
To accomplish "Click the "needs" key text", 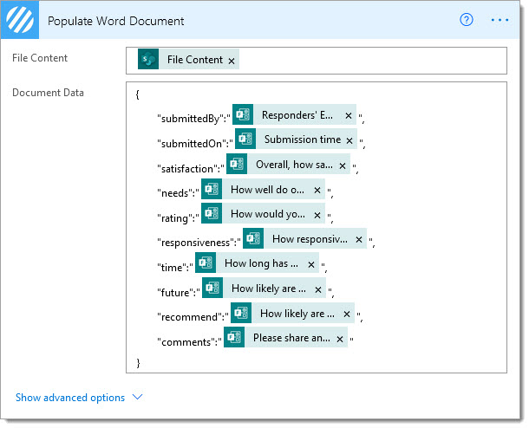I will tap(175, 193).
